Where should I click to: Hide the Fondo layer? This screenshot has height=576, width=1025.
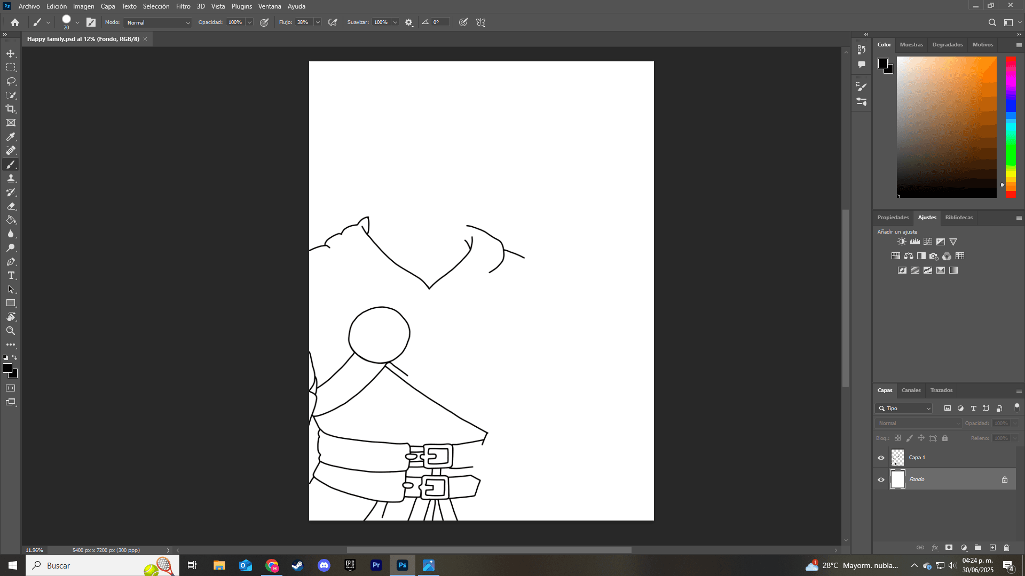coord(881,479)
